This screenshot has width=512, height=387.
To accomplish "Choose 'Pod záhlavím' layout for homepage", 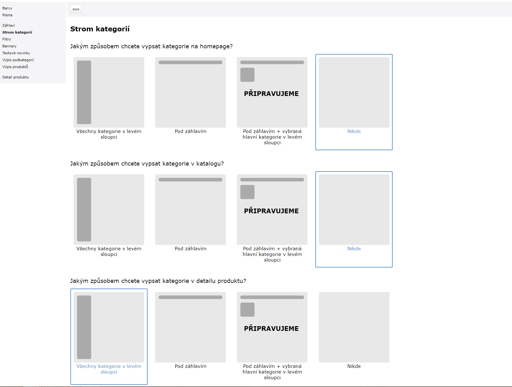I will [x=190, y=92].
